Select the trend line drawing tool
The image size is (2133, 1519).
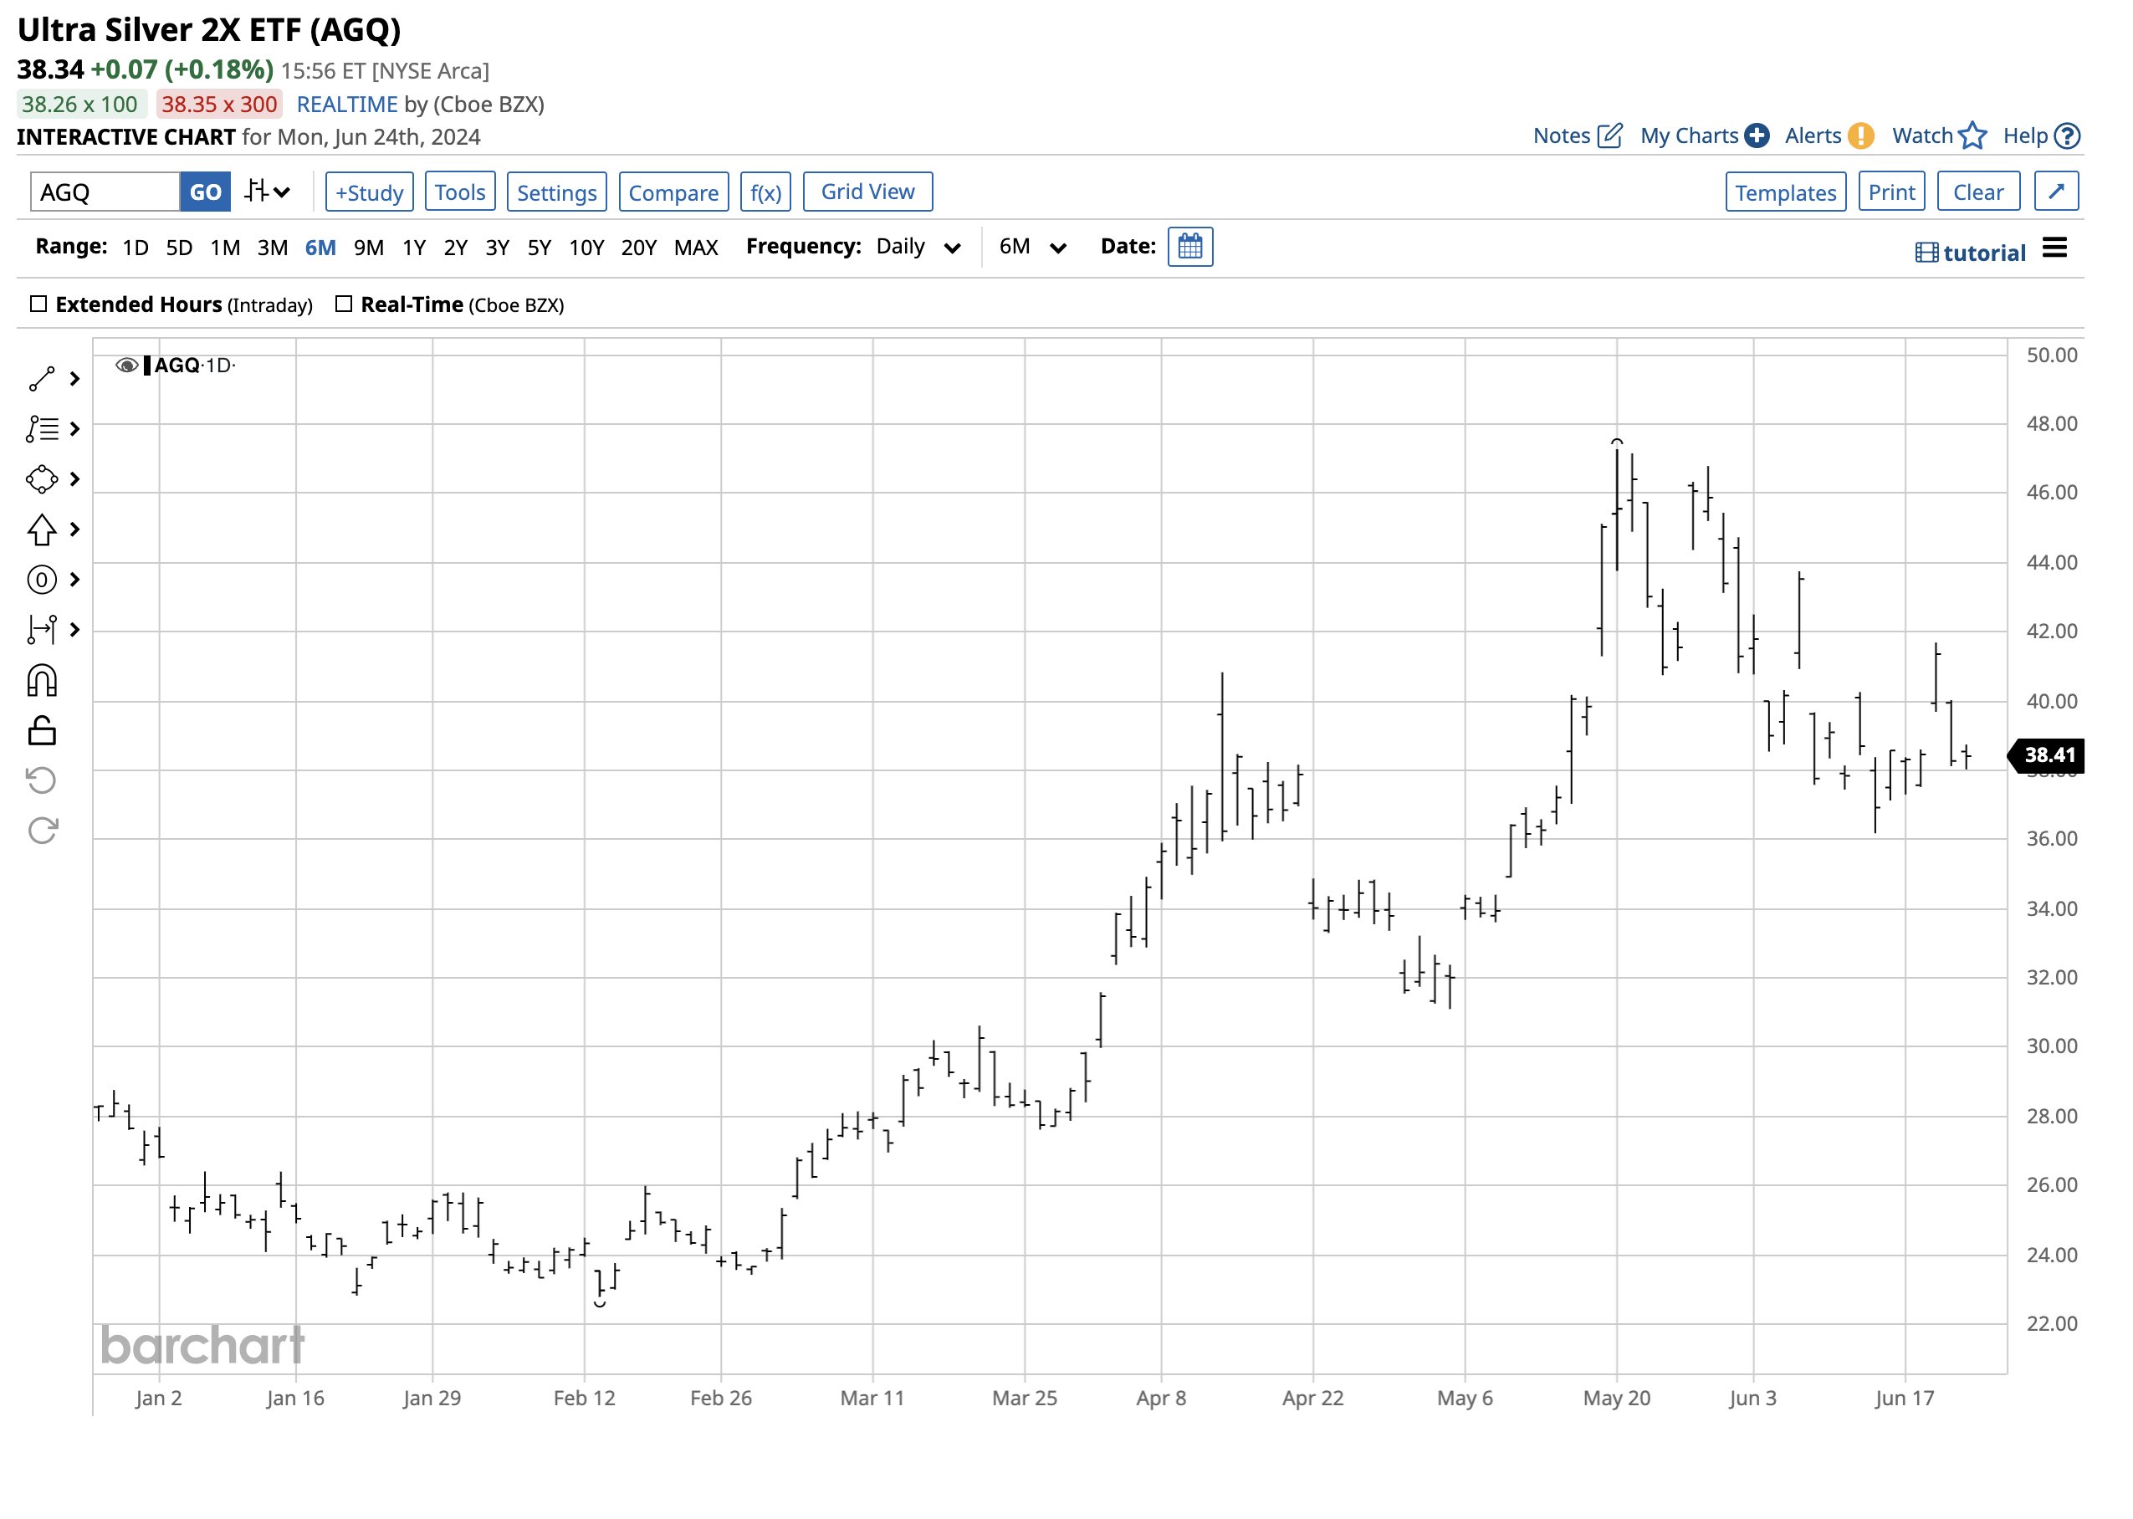coord(41,378)
